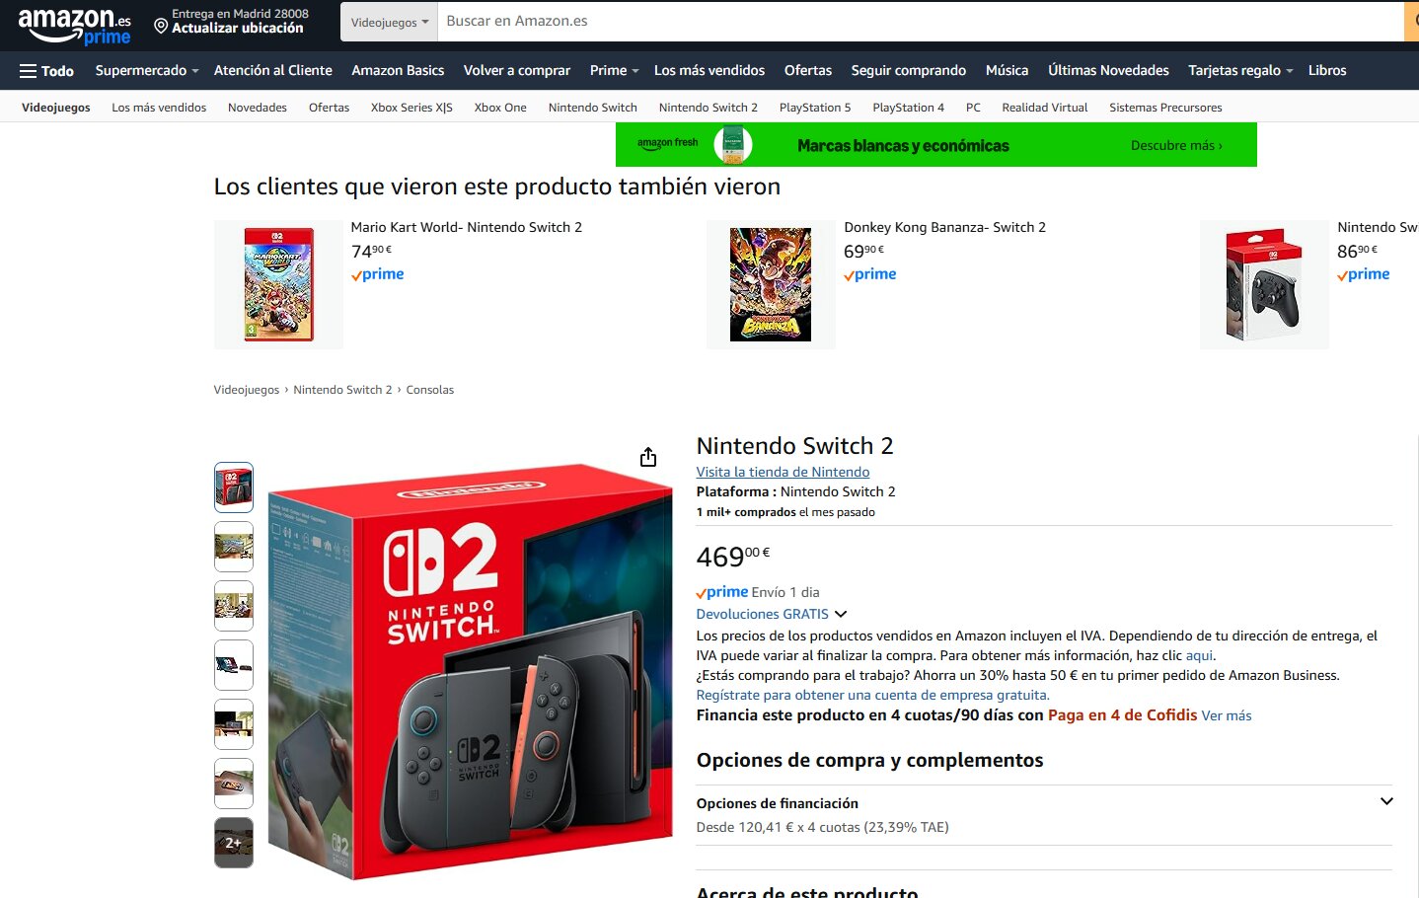This screenshot has height=898, width=1419.
Task: Open the Todo hamburger menu
Action: coord(46,71)
